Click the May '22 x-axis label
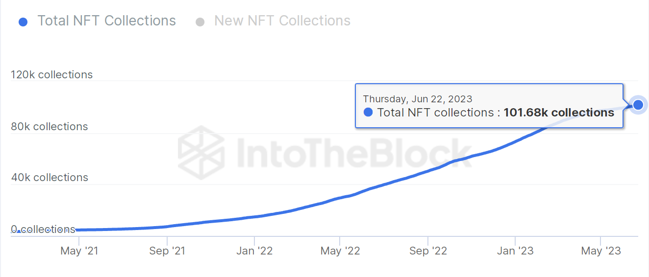 coord(340,251)
